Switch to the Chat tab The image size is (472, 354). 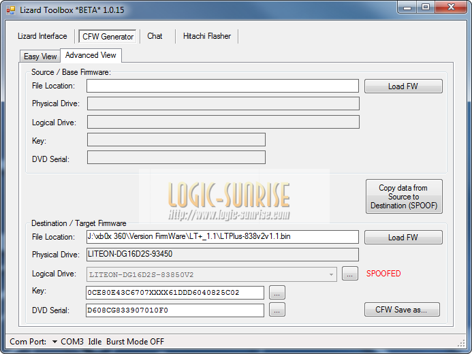[x=155, y=36]
